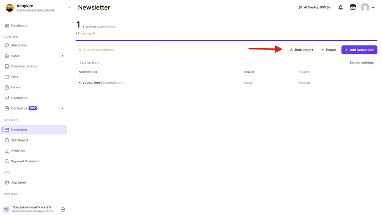
Task: Click the Bulk Import button
Action: 301,50
